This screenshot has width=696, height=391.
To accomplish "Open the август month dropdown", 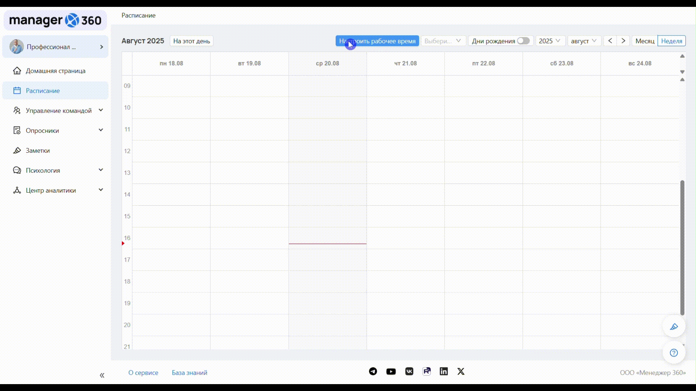I will point(584,41).
